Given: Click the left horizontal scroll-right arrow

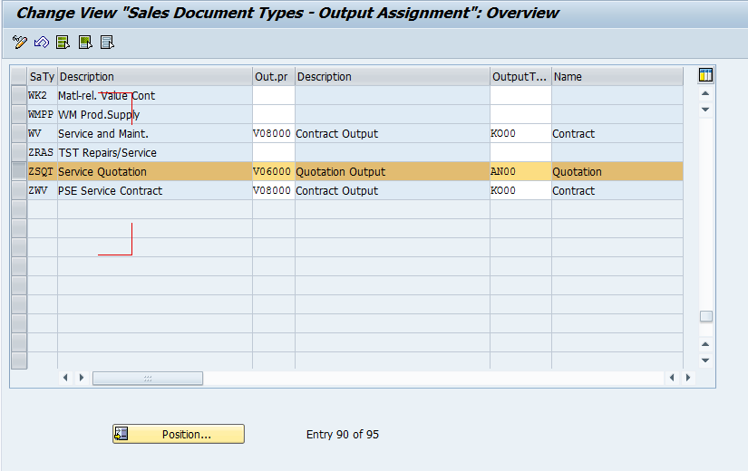Looking at the screenshot, I should click(82, 378).
